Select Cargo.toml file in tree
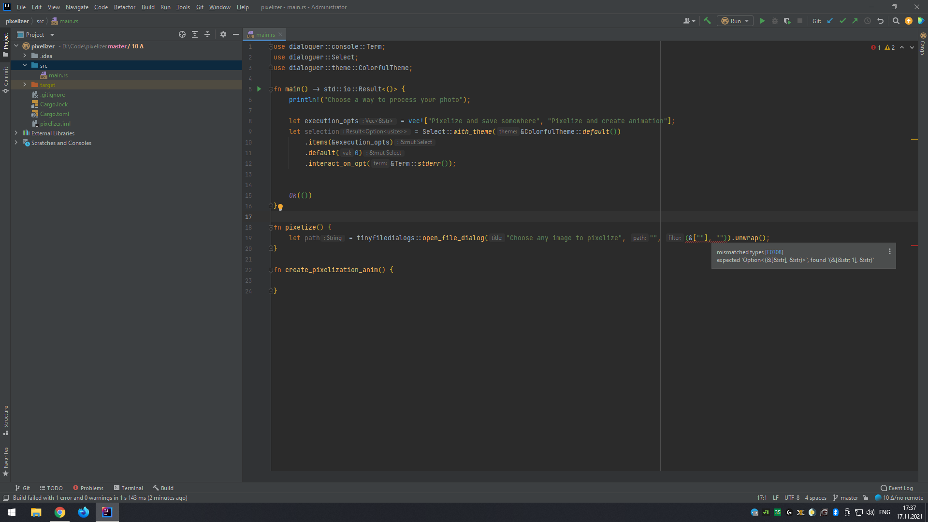The width and height of the screenshot is (928, 522). tap(54, 114)
